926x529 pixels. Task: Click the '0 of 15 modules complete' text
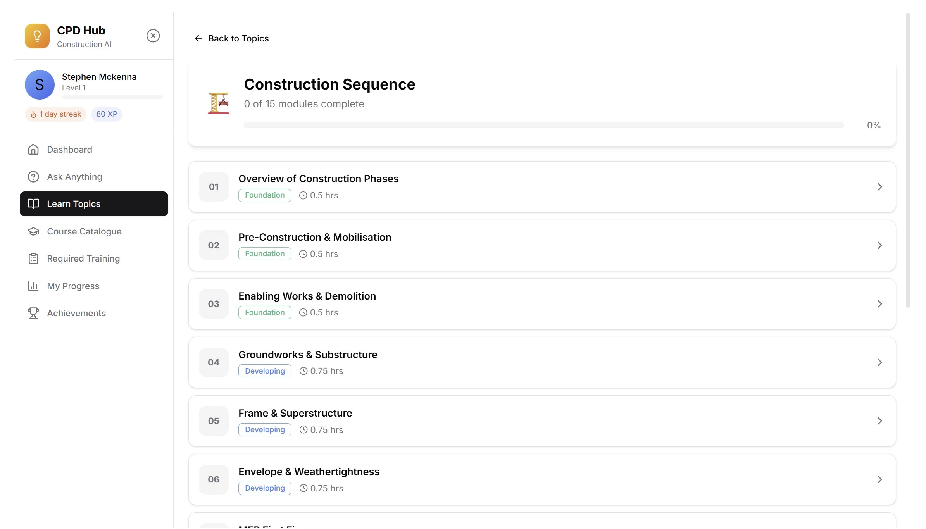pyautogui.click(x=304, y=104)
